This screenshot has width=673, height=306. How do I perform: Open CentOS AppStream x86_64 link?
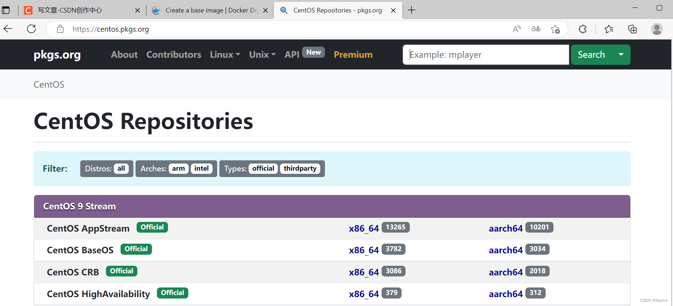tap(364, 228)
